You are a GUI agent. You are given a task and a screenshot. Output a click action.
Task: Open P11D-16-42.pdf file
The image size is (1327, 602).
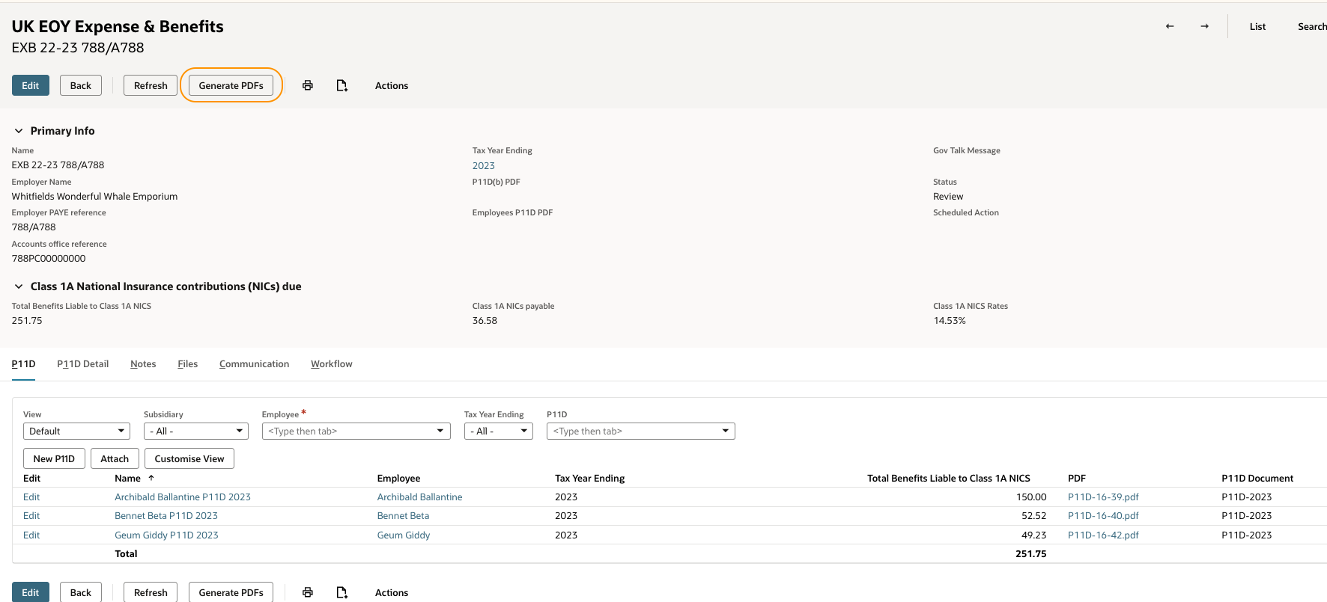1103,535
